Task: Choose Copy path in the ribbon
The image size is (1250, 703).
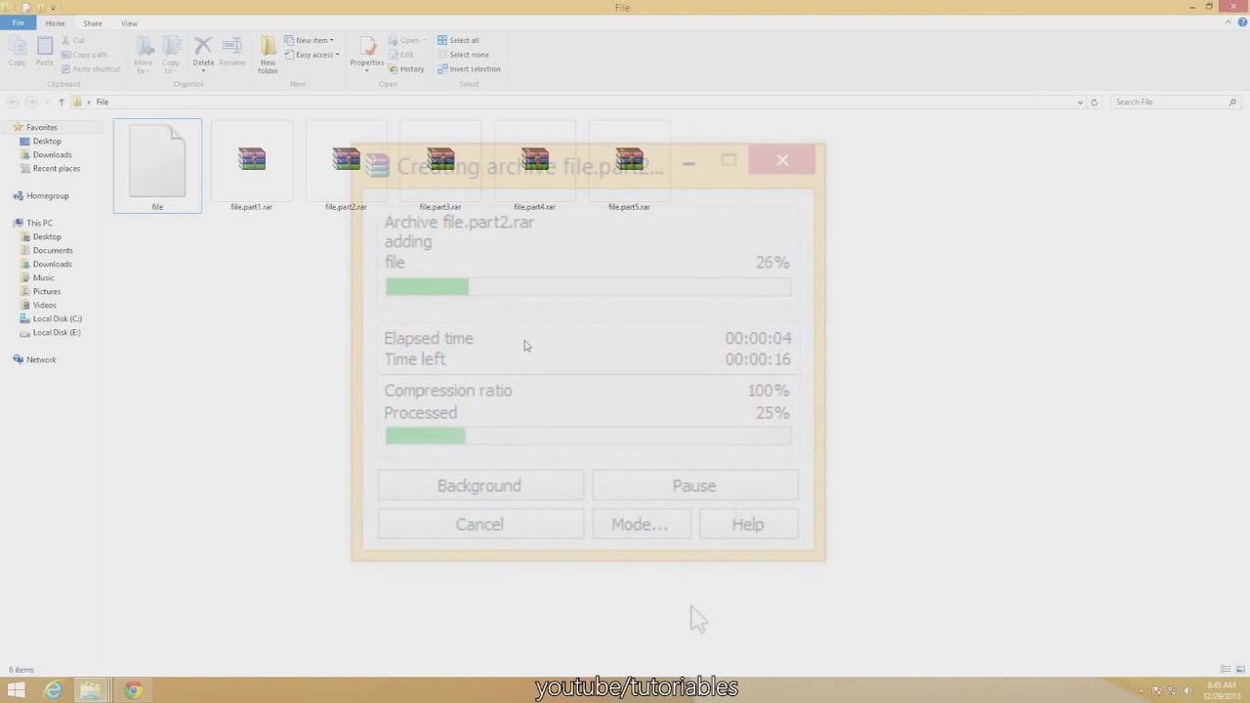Action: pyautogui.click(x=85, y=55)
